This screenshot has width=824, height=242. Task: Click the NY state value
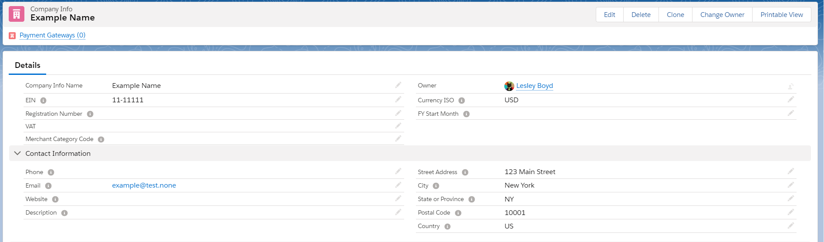pos(509,199)
